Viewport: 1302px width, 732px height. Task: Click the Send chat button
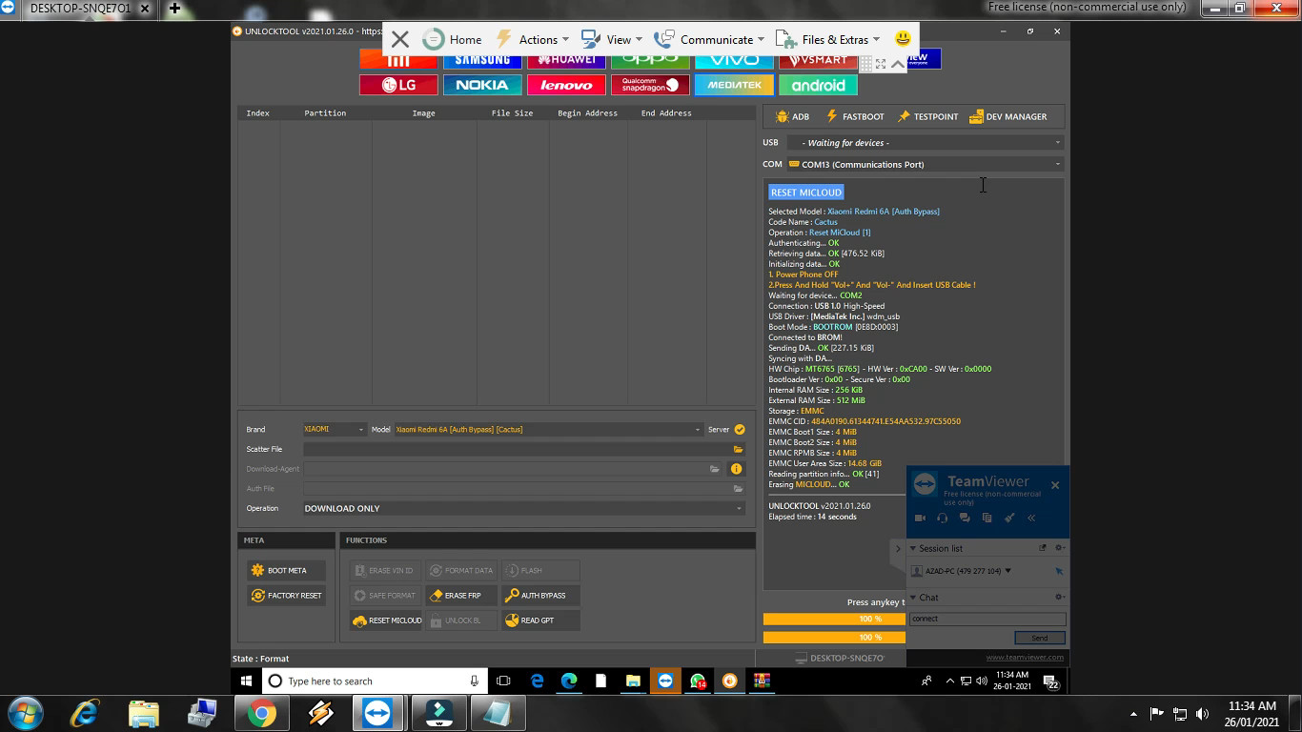point(1039,638)
